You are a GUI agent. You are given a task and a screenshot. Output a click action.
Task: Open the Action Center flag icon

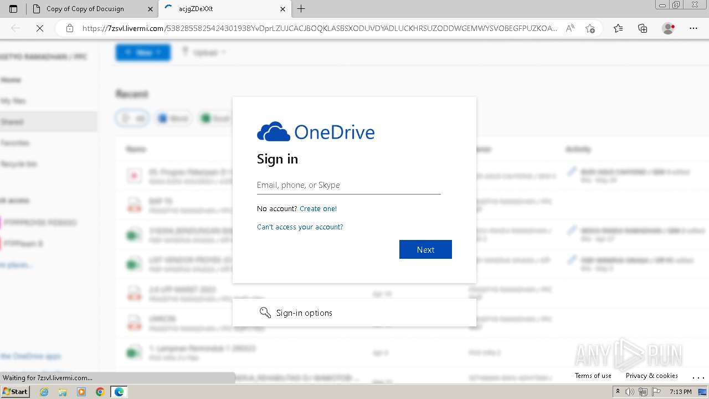(656, 392)
